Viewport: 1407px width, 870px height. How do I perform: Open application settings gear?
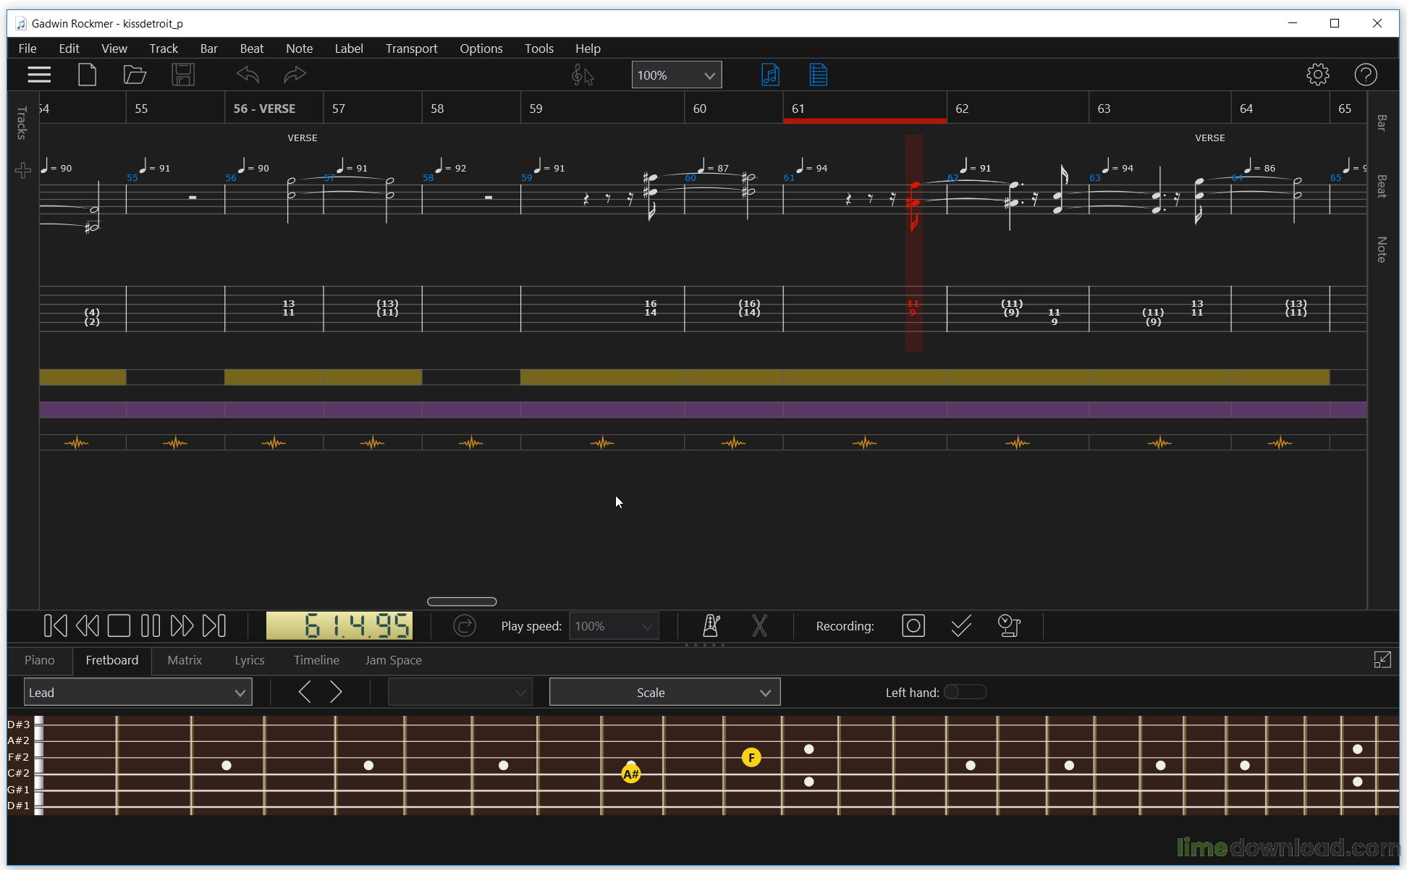1318,75
